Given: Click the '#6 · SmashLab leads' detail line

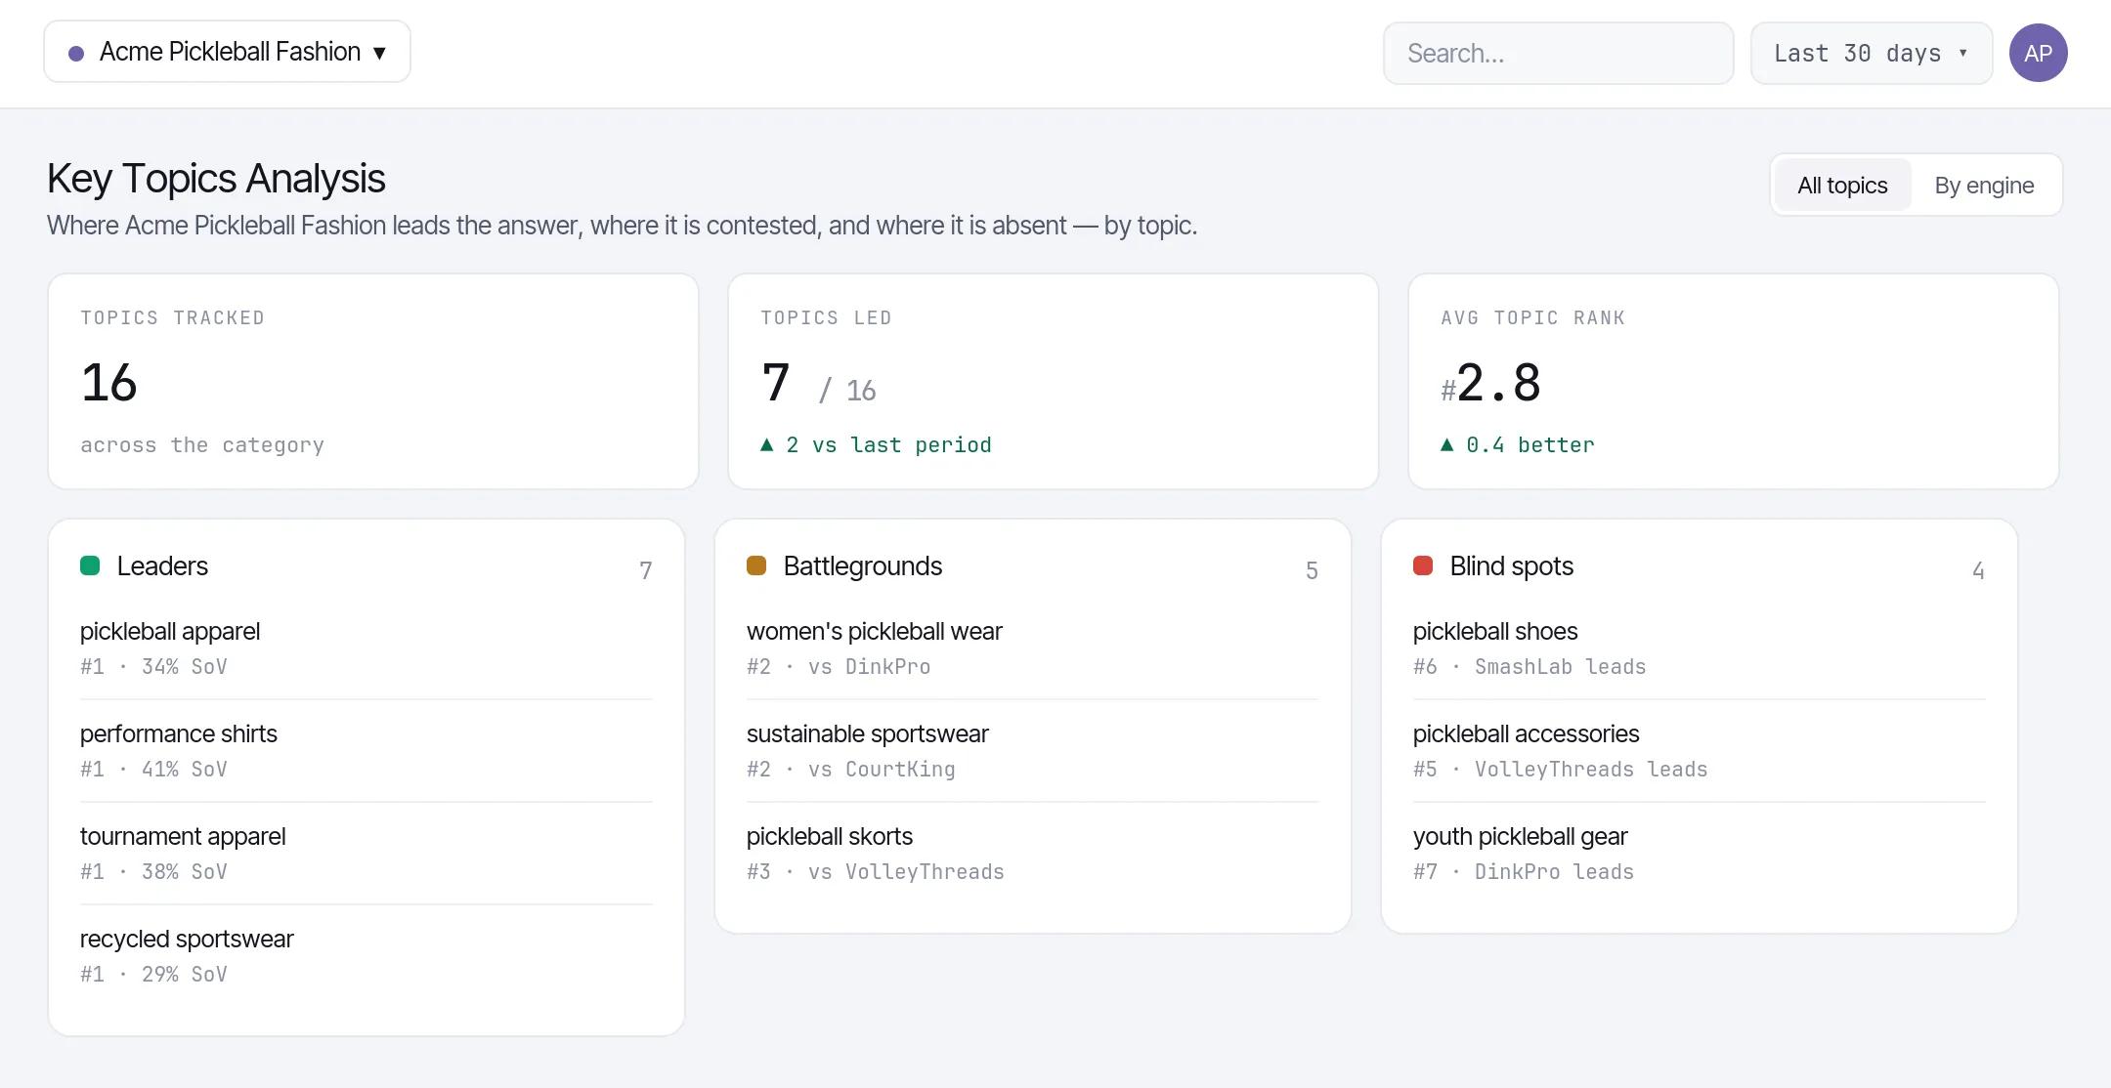Looking at the screenshot, I should [1529, 667].
